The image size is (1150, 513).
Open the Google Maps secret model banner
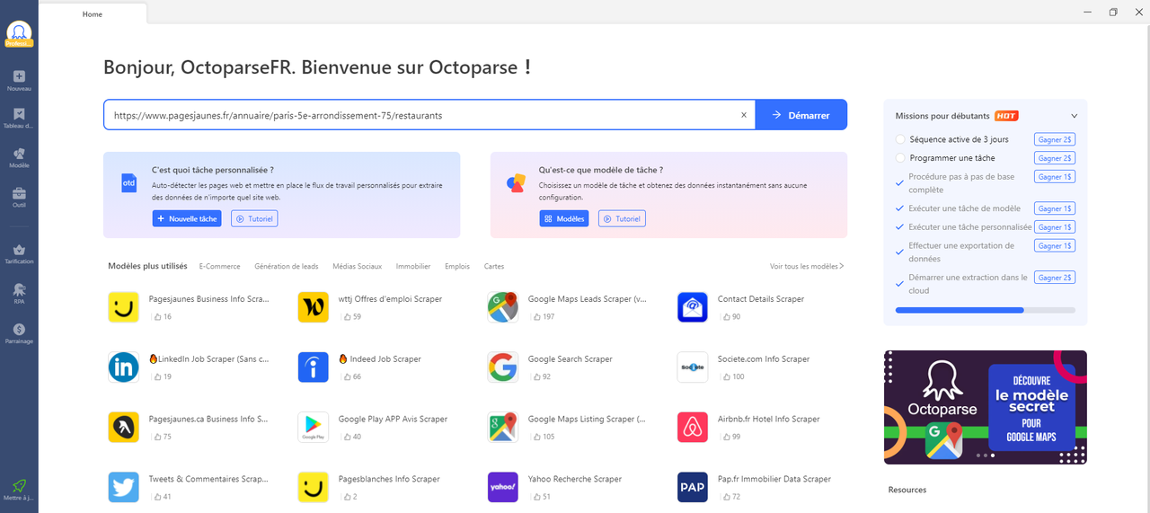click(x=986, y=407)
